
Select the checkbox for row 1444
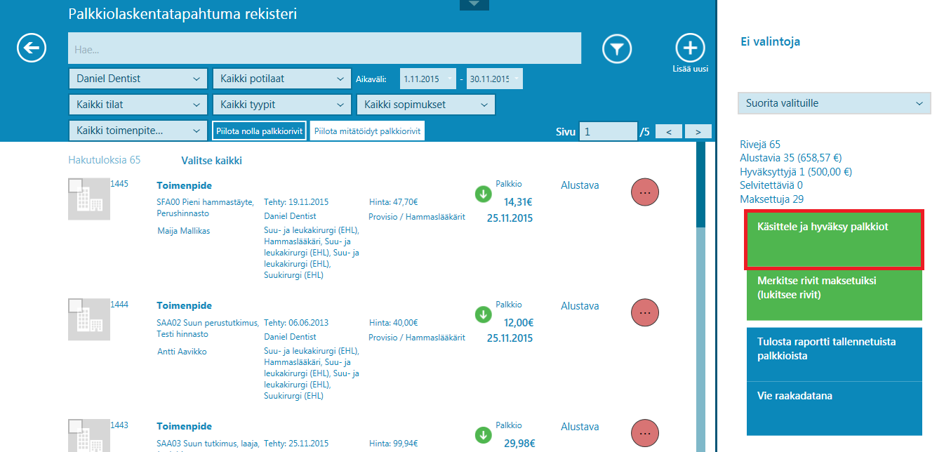click(x=76, y=306)
